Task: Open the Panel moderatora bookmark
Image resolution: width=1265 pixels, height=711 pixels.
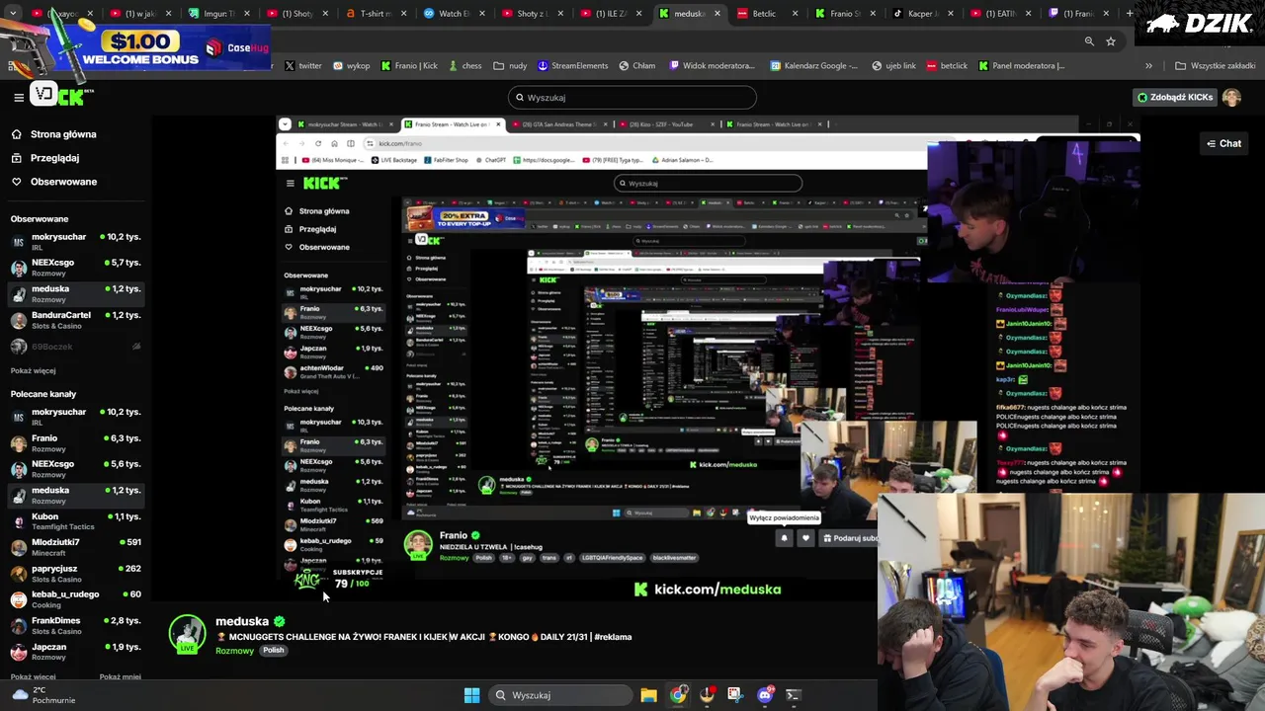Action: (1021, 65)
